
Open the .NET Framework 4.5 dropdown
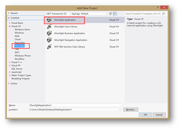(59, 14)
